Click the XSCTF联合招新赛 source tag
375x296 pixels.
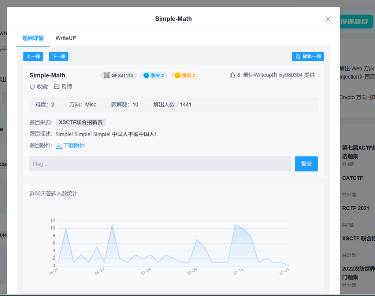[81, 123]
